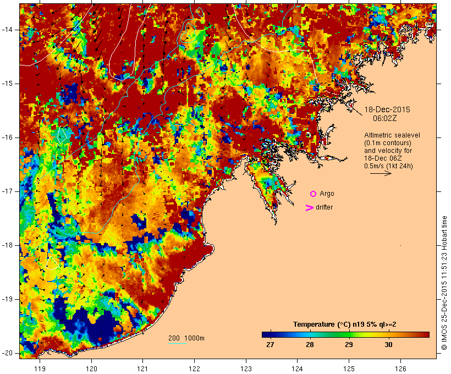Click the '200 1000m' depth label
This screenshot has width=451, height=374.
point(186,338)
